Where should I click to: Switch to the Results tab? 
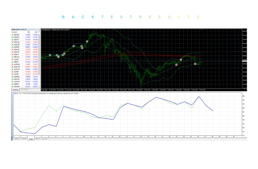point(24,139)
